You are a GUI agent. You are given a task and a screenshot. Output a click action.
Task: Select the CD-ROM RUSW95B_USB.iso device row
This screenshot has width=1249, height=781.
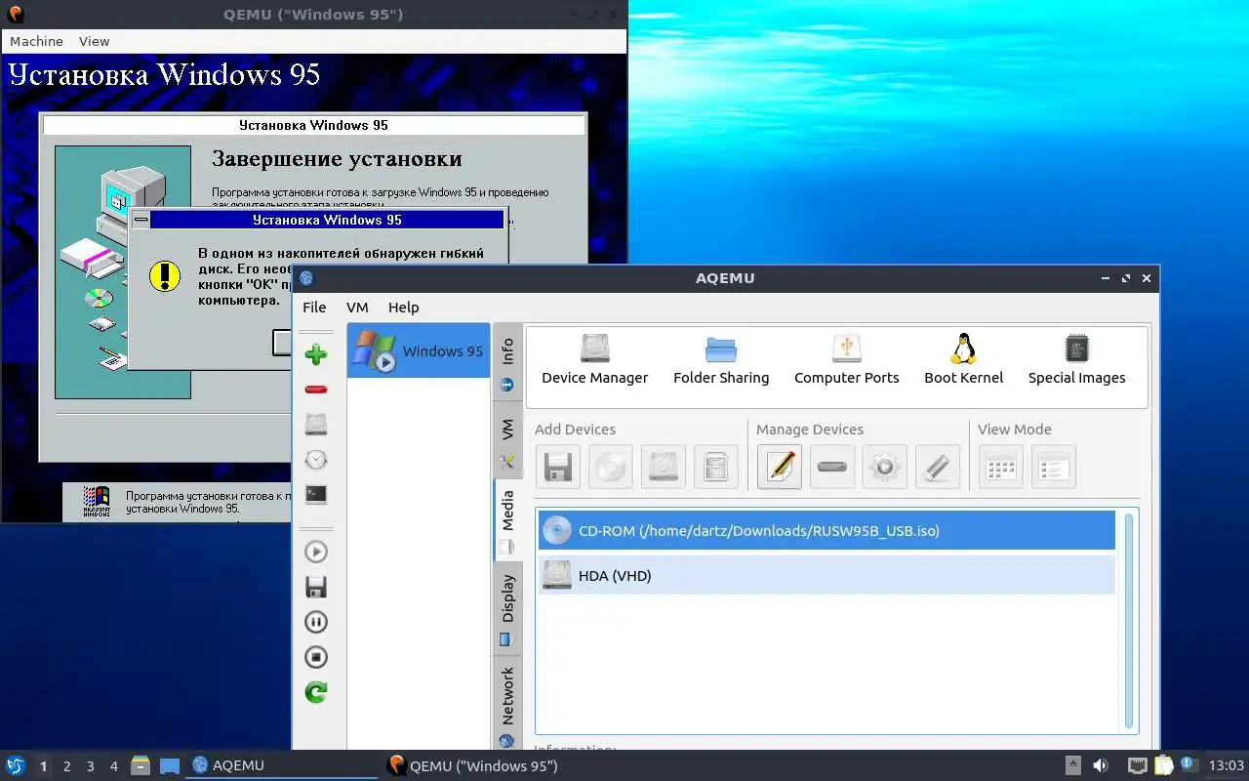point(826,531)
